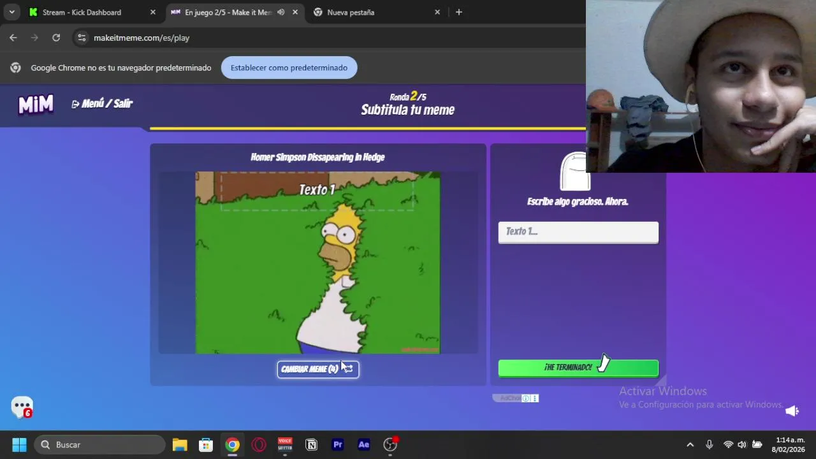The height and width of the screenshot is (459, 816).
Task: Open Menú / Salir
Action: click(102, 104)
